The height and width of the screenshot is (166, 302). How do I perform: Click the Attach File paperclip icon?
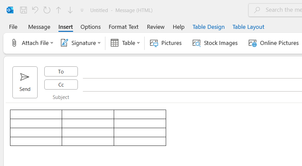[x=14, y=43]
